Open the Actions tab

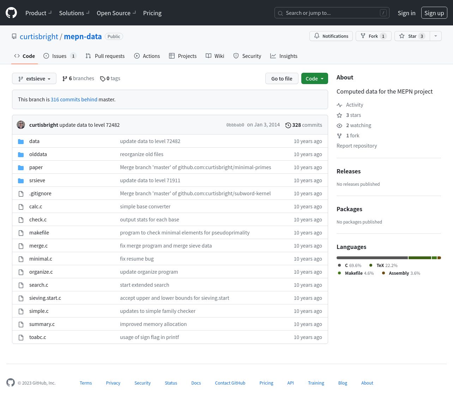point(147,56)
